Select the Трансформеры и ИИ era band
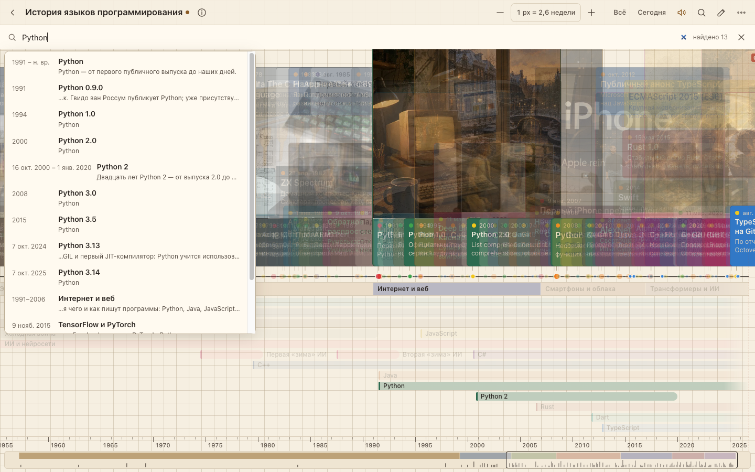755x472 pixels. [697, 289]
